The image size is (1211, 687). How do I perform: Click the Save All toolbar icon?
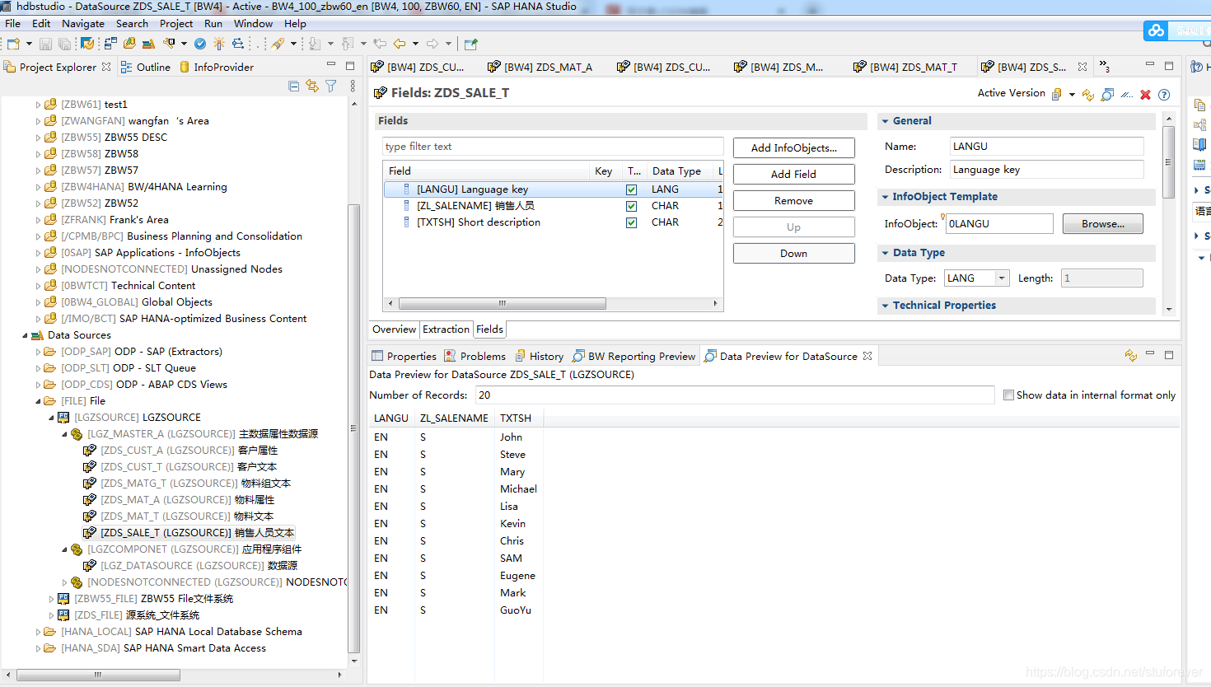[63, 44]
